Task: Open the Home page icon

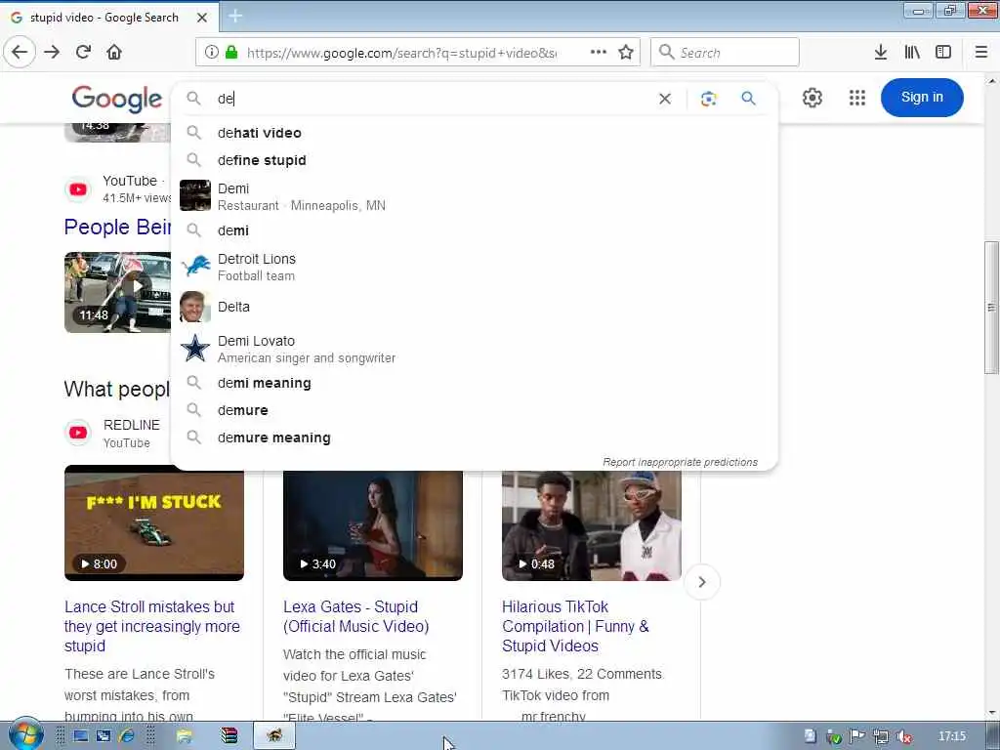Action: 114,53
